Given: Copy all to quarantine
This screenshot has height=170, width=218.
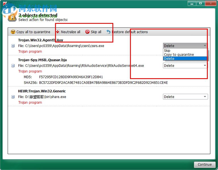Looking at the screenshot, I should pyautogui.click(x=30, y=32).
